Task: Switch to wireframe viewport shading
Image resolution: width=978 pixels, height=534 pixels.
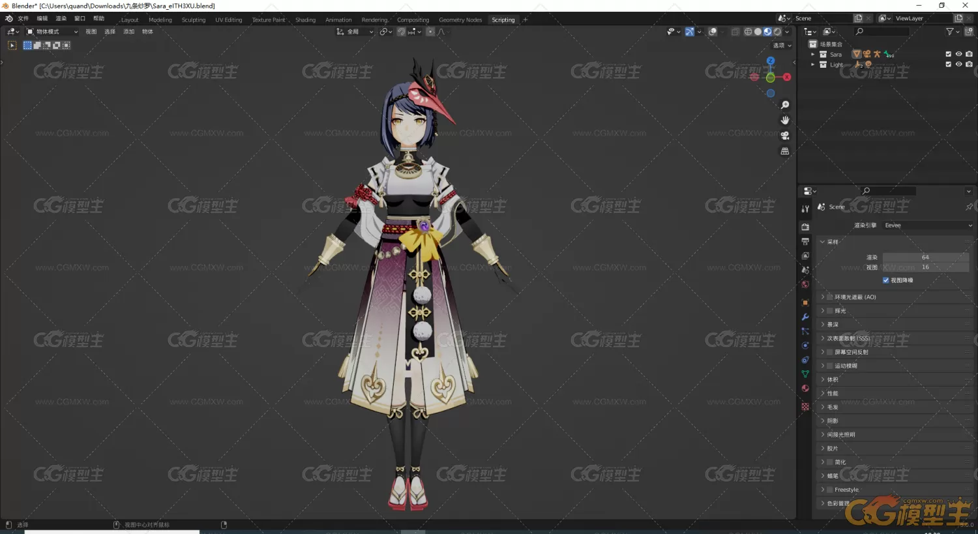Action: tap(748, 31)
